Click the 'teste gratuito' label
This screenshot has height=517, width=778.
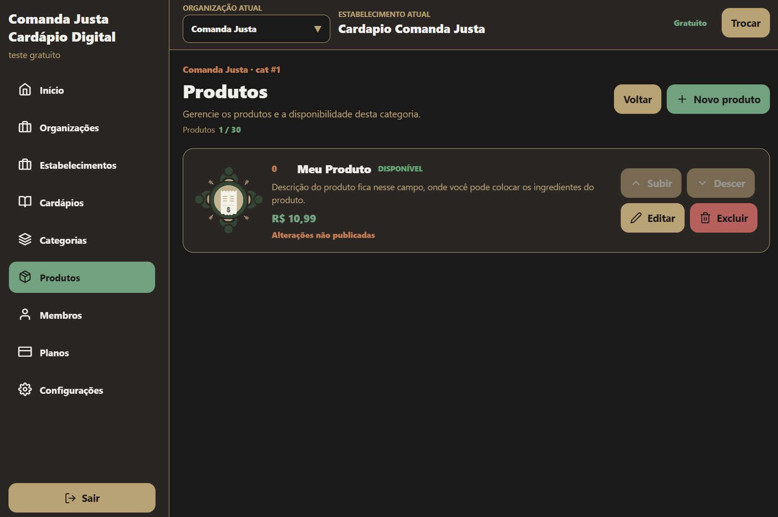[x=34, y=55]
